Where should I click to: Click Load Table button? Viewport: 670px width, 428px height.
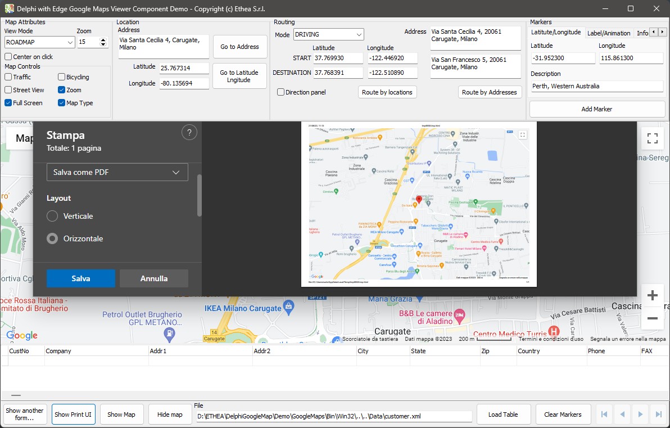tap(504, 414)
